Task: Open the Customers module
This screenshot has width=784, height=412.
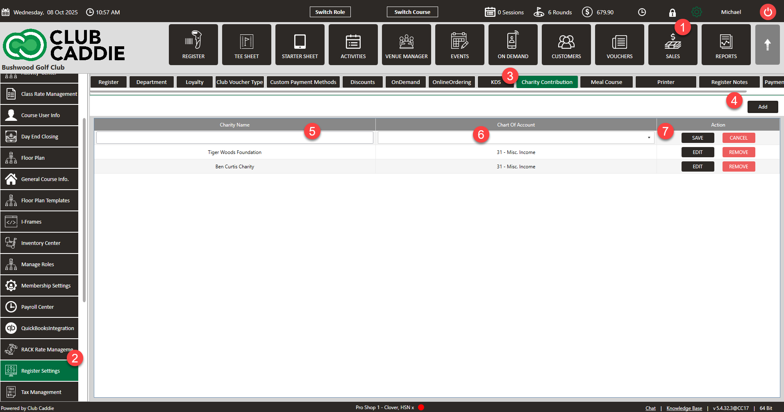Action: click(x=566, y=45)
